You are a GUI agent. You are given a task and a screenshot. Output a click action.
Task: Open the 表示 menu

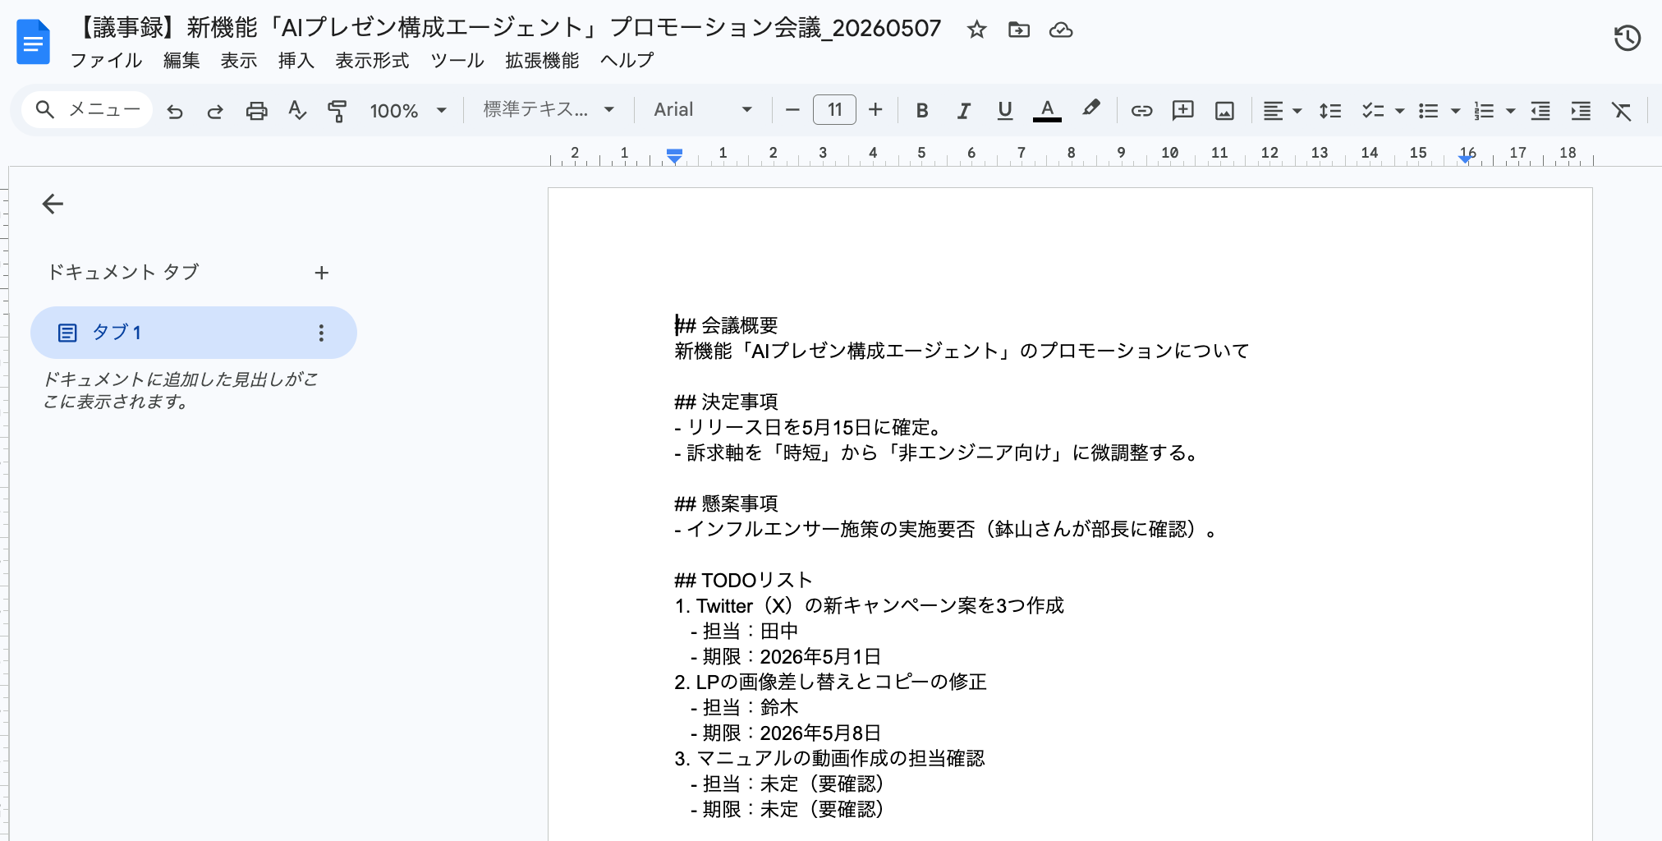coord(239,61)
